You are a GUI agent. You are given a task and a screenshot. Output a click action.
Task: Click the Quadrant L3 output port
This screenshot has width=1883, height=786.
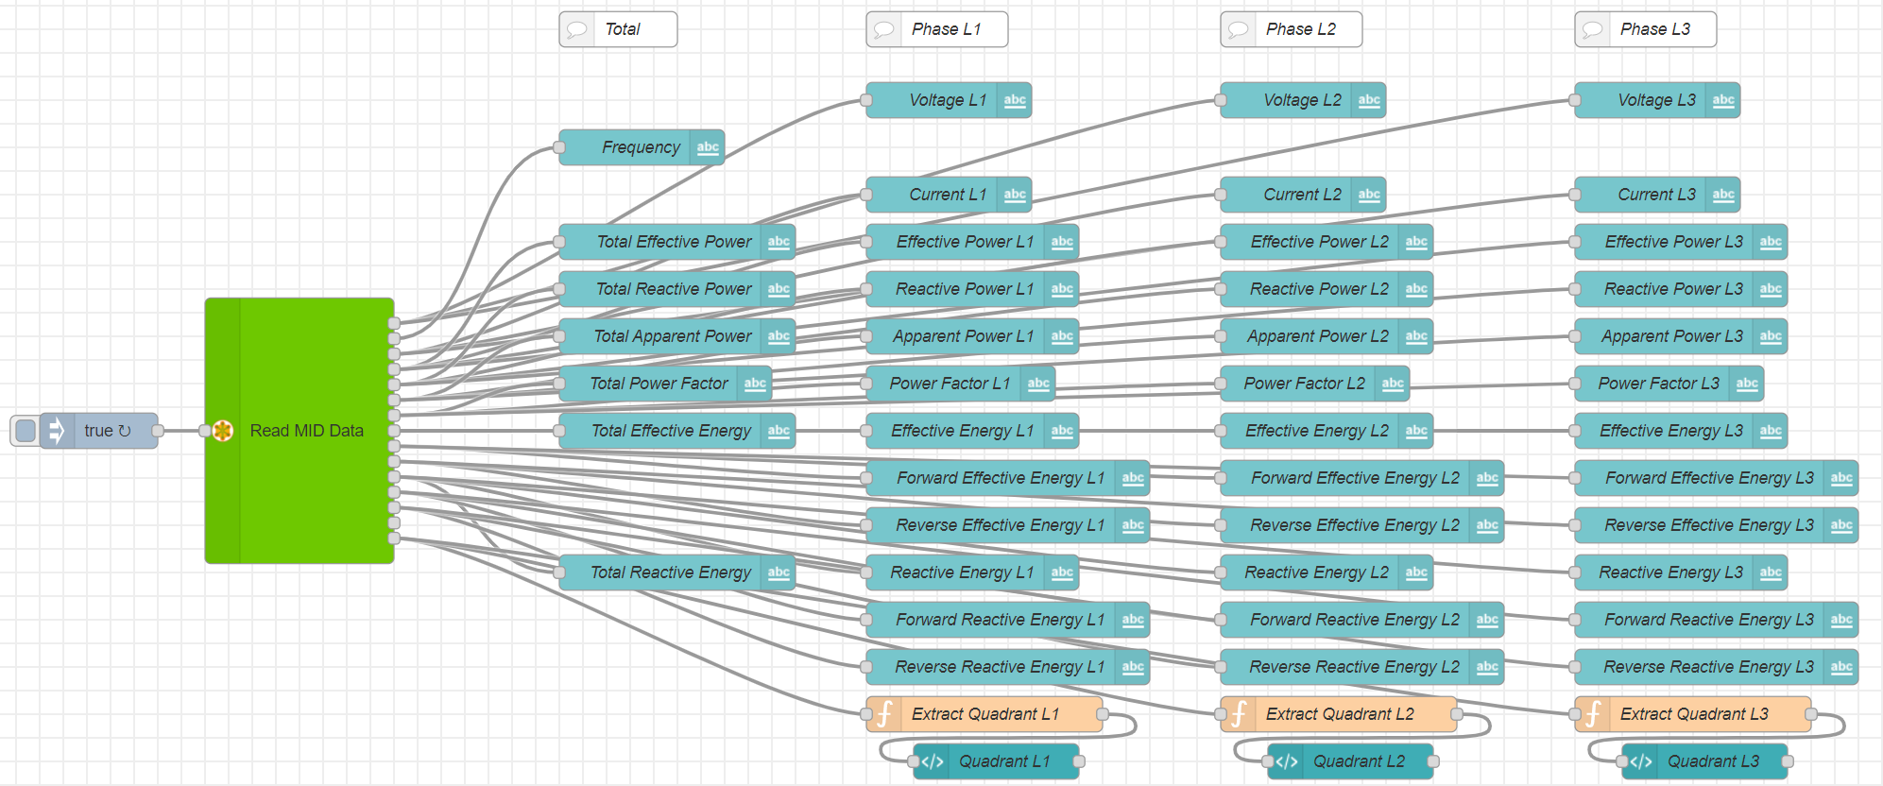click(x=1788, y=761)
